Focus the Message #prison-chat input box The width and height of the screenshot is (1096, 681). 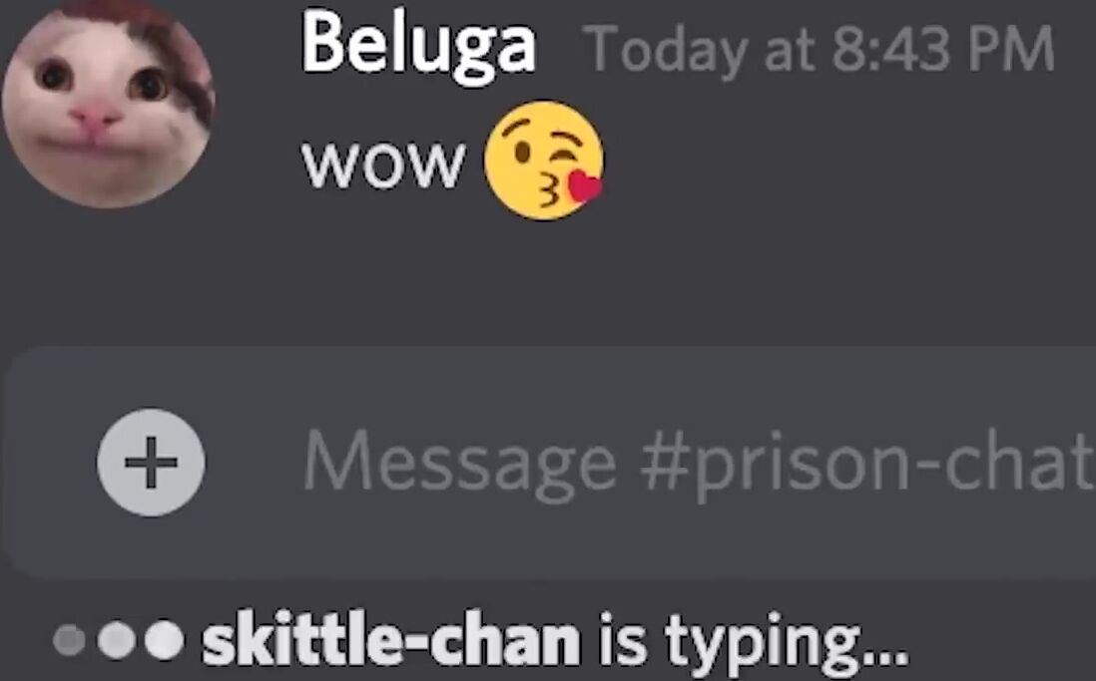point(548,463)
